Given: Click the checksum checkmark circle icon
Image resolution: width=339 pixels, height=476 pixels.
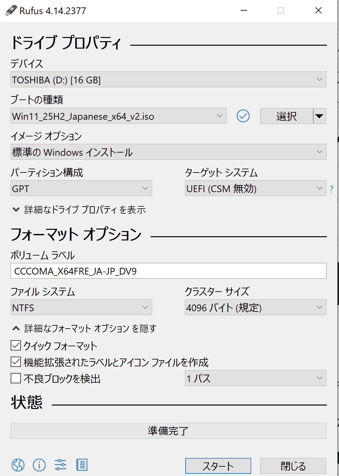Looking at the screenshot, I should [243, 116].
